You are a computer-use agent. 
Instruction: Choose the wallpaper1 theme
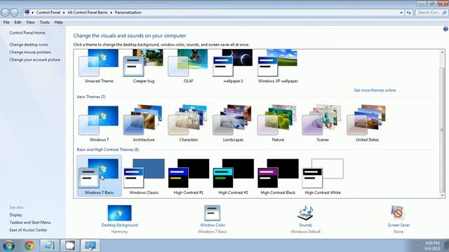(233, 66)
